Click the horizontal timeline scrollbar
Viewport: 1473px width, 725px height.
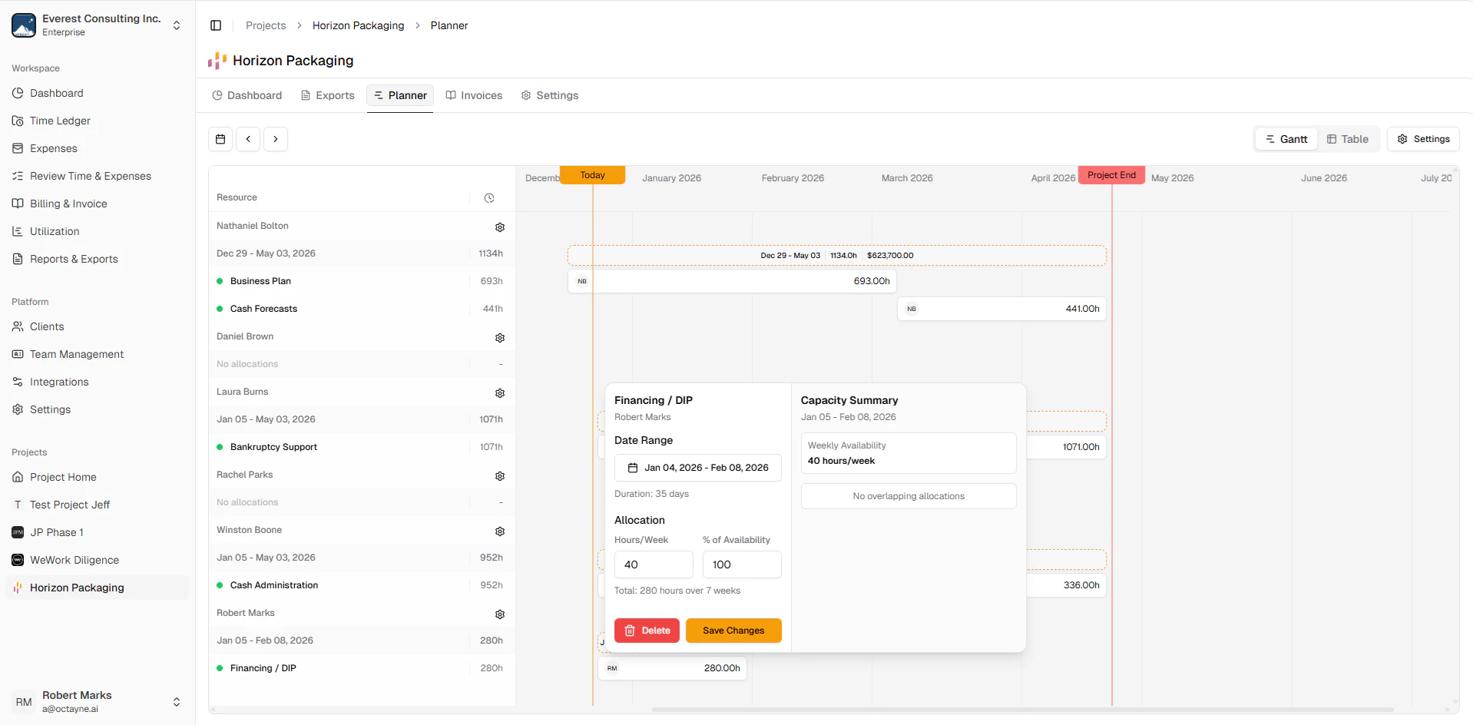(x=1021, y=710)
